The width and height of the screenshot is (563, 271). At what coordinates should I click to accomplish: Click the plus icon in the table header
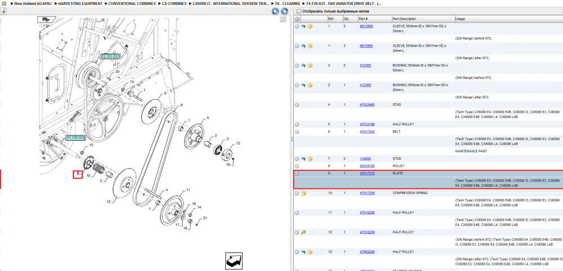pyautogui.click(x=297, y=19)
